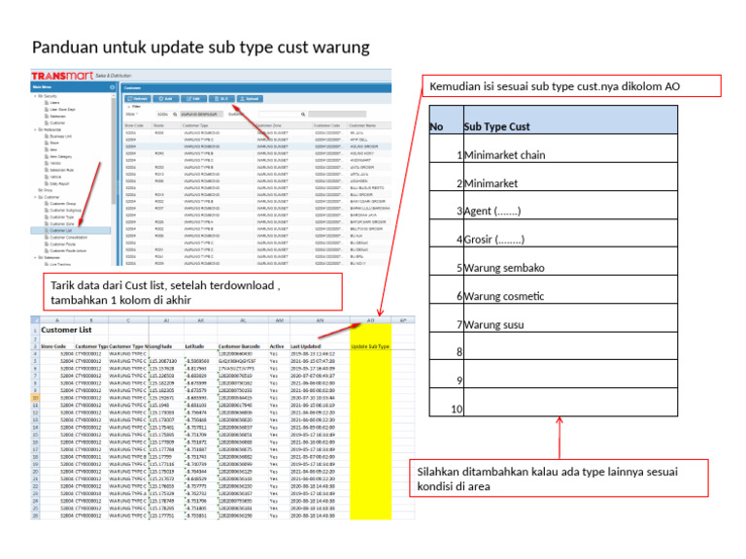This screenshot has height=559, width=746.
Task: Click the 'Latitude' header cell in Excel
Action: click(200, 346)
